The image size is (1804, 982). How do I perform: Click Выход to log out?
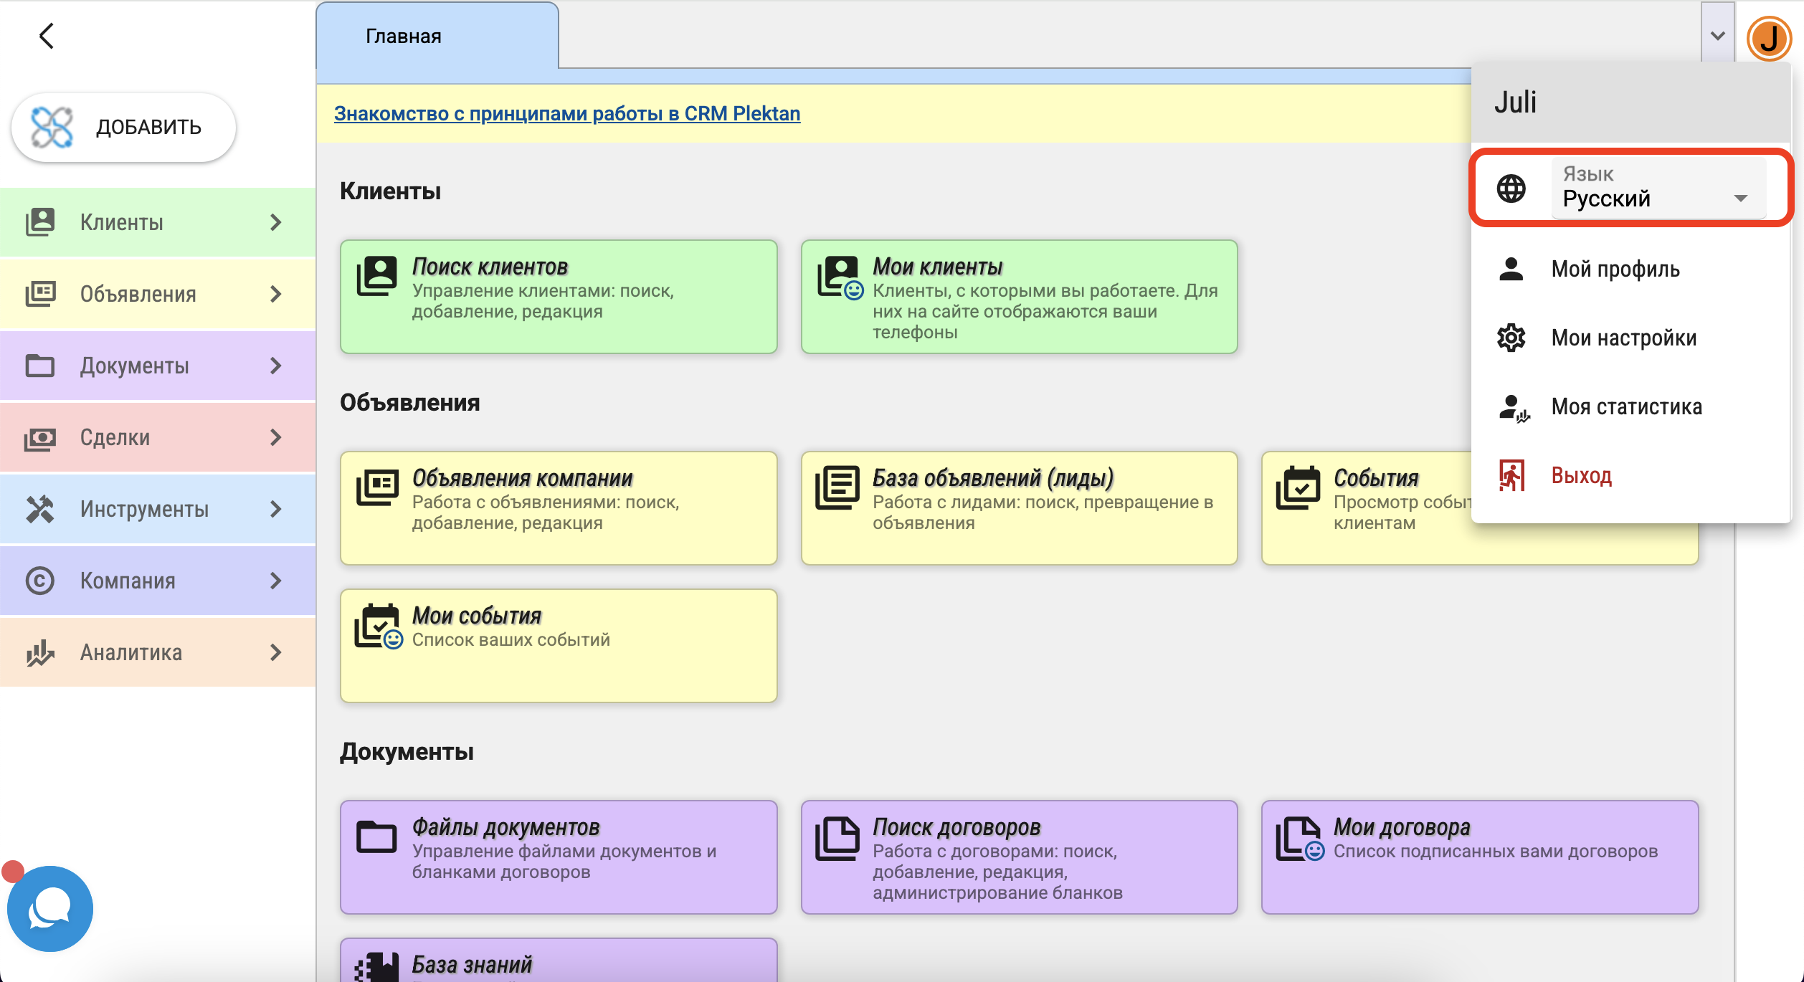click(x=1581, y=475)
